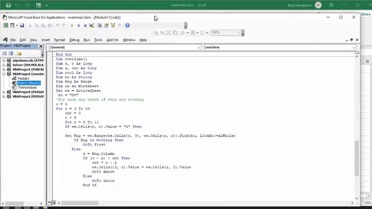
Task: Toggle Folders icon in Project pane
Action: (x=19, y=53)
